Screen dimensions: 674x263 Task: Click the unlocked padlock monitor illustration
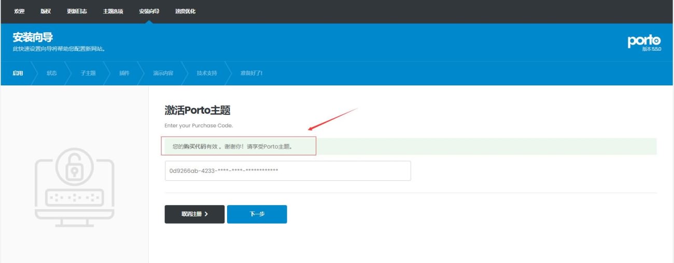click(75, 187)
